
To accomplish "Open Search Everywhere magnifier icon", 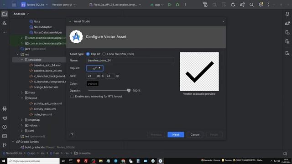I will coord(251,5).
